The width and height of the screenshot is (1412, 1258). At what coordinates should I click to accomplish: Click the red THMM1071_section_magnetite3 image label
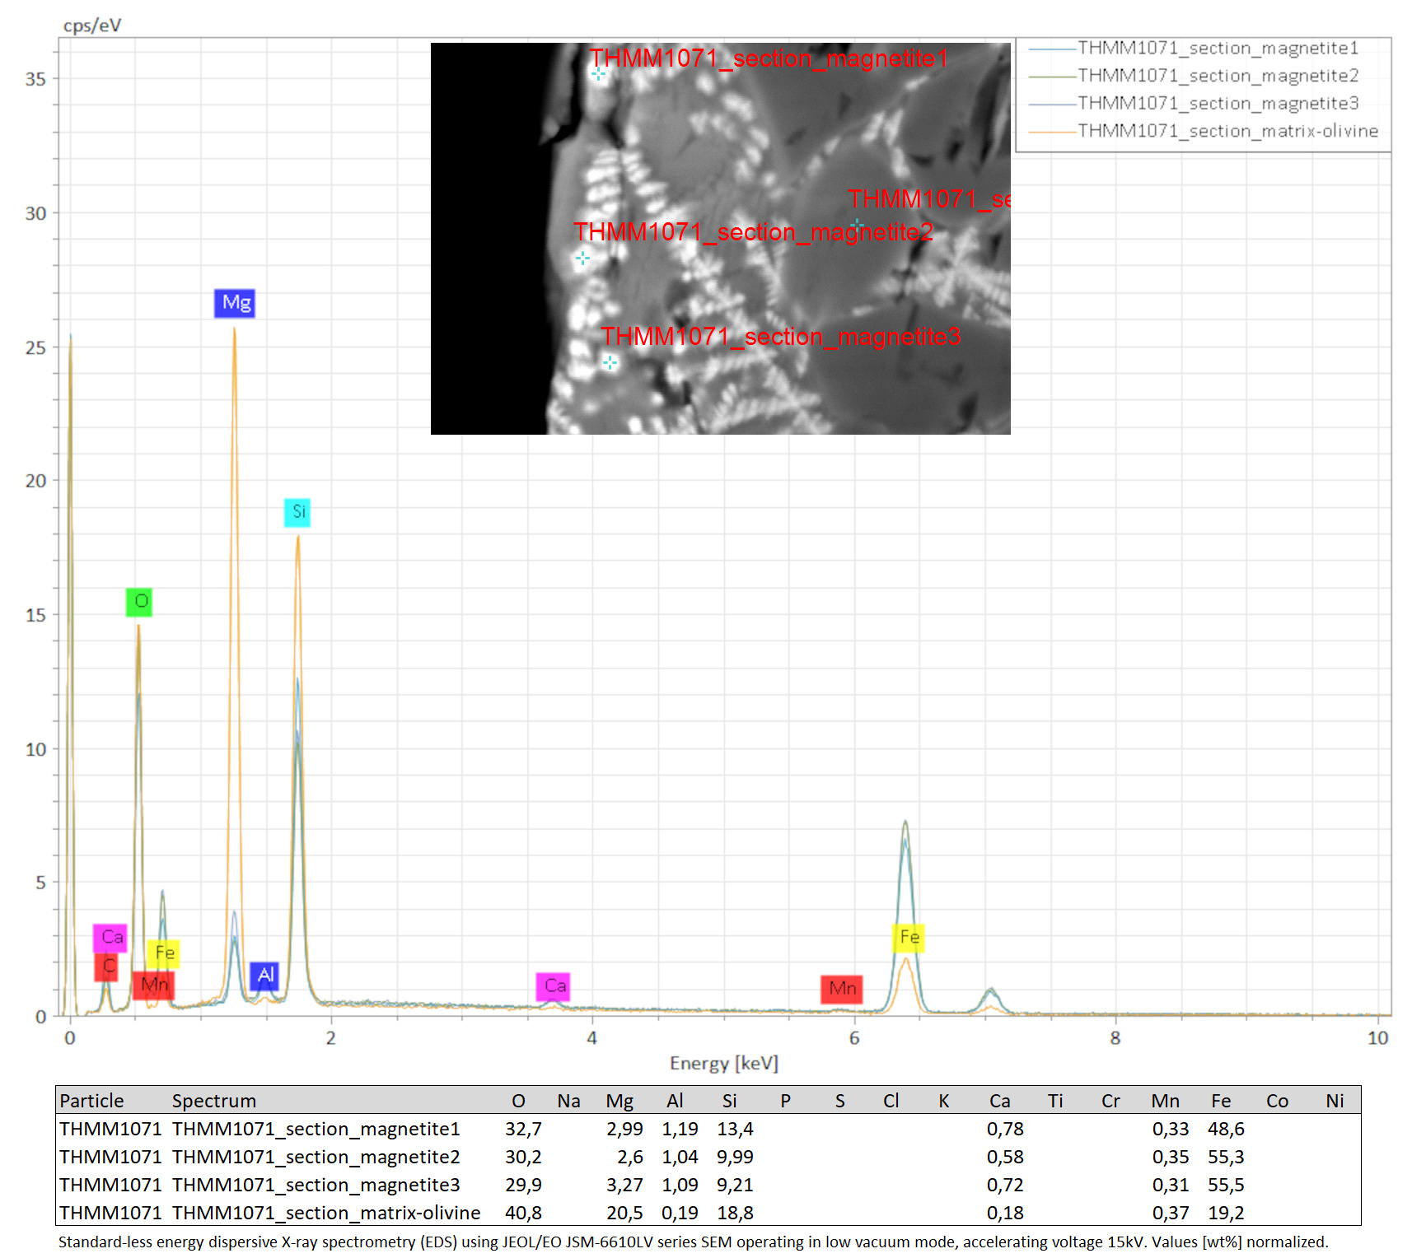tap(780, 337)
